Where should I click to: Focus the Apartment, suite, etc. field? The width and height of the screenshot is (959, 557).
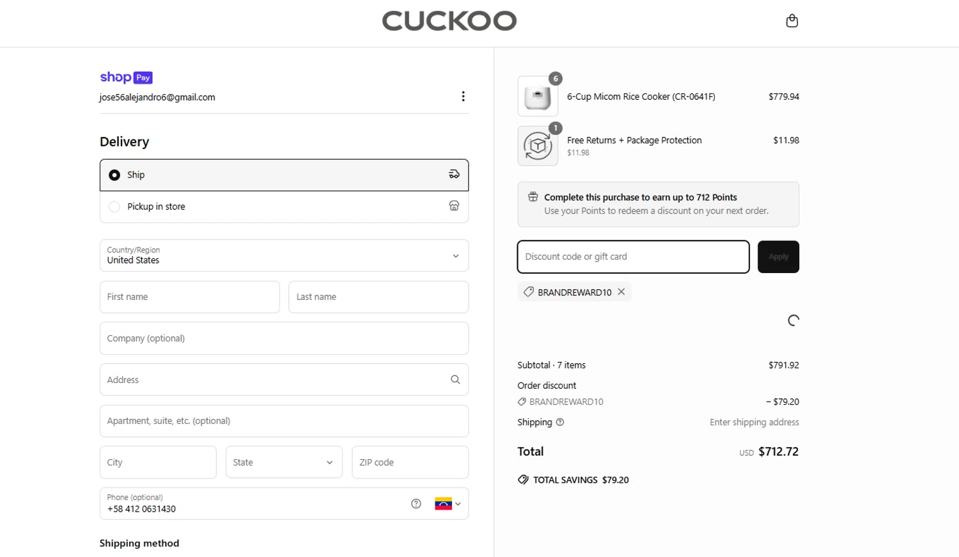click(284, 421)
